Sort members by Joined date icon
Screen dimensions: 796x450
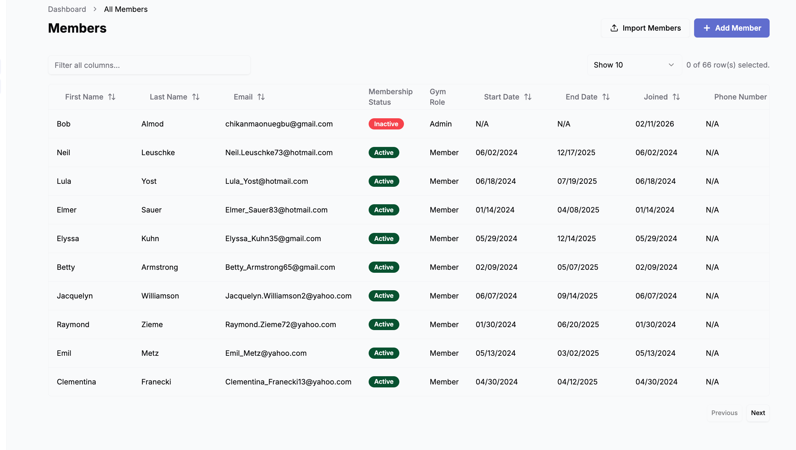point(676,97)
